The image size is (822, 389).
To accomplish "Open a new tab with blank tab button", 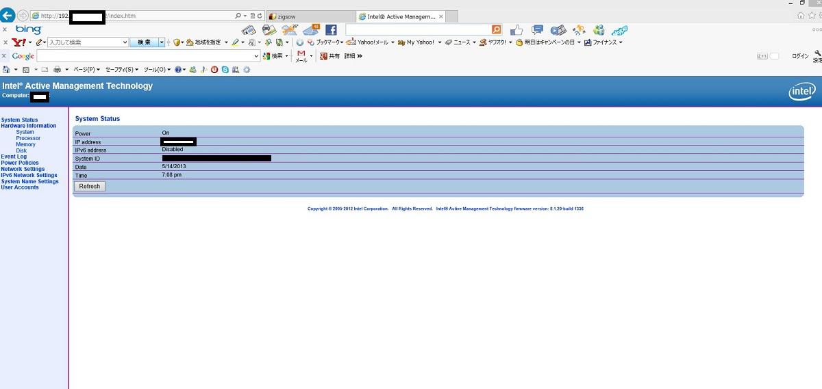I will point(453,16).
